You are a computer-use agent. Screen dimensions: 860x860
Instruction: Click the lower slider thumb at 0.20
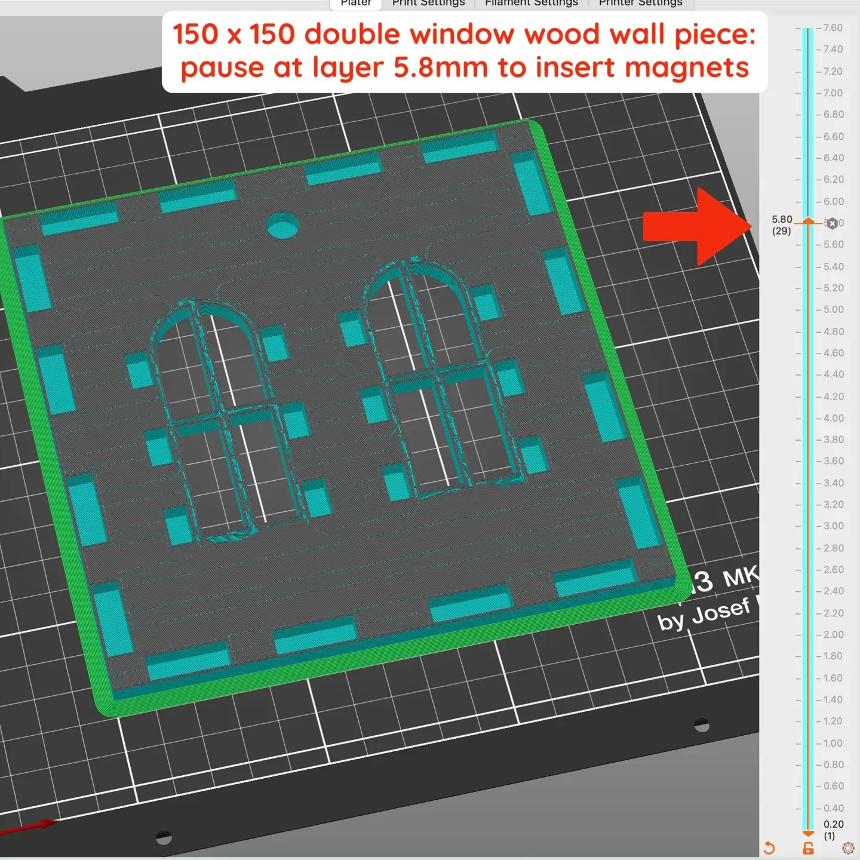click(808, 833)
